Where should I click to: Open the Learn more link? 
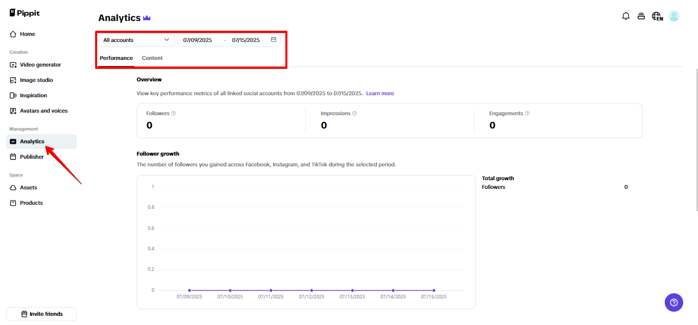(380, 93)
